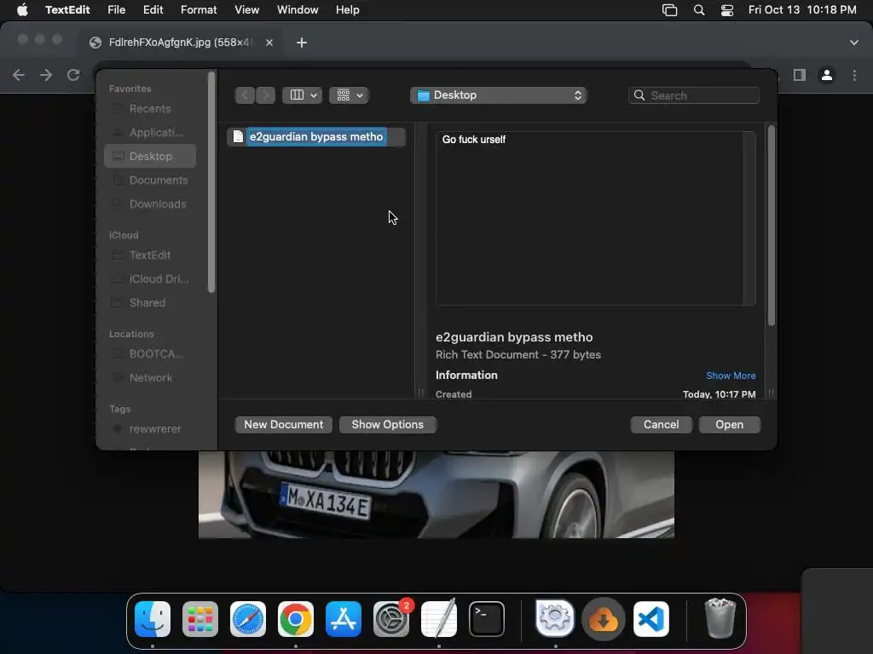Go forward in Chrome browser
The image size is (873, 654).
point(46,75)
